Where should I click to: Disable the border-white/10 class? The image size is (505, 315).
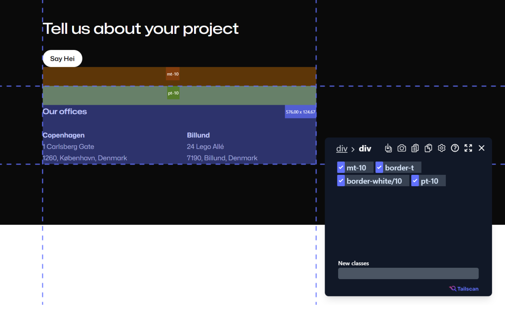click(x=341, y=181)
